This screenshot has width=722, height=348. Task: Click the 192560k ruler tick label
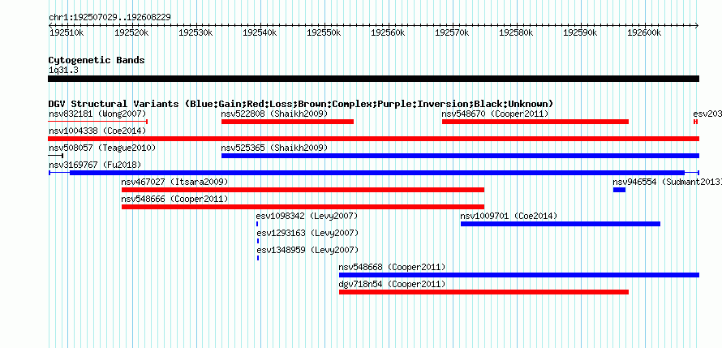click(x=388, y=32)
